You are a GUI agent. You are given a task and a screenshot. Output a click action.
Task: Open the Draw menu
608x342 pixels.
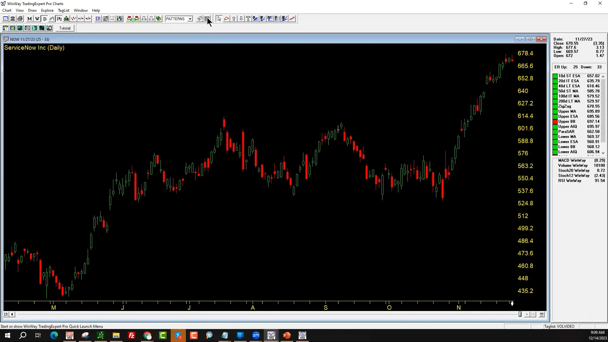(x=32, y=10)
